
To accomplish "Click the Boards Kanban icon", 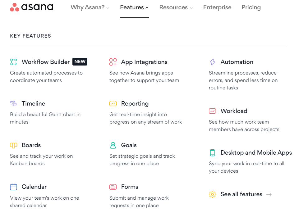I will [x=13, y=145].
